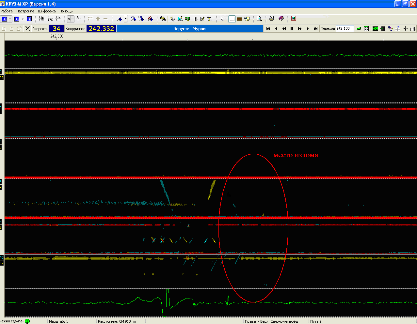Image resolution: width=417 pixels, height=324 pixels.
Task: Click the note with pin icon
Action: click(x=247, y=19)
